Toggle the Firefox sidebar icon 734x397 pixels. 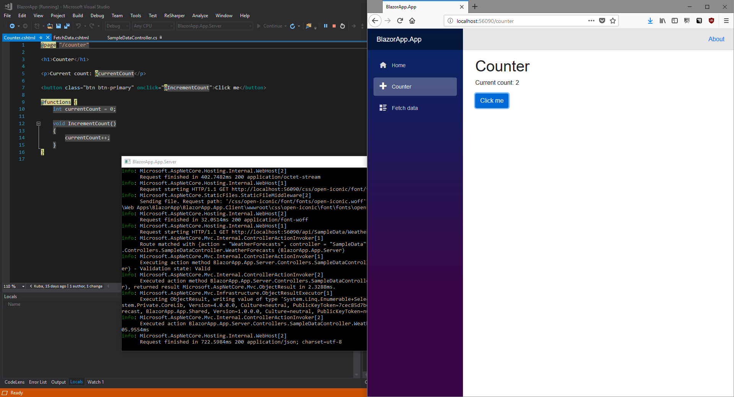pyautogui.click(x=675, y=21)
